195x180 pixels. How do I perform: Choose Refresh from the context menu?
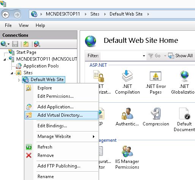click(x=61, y=147)
